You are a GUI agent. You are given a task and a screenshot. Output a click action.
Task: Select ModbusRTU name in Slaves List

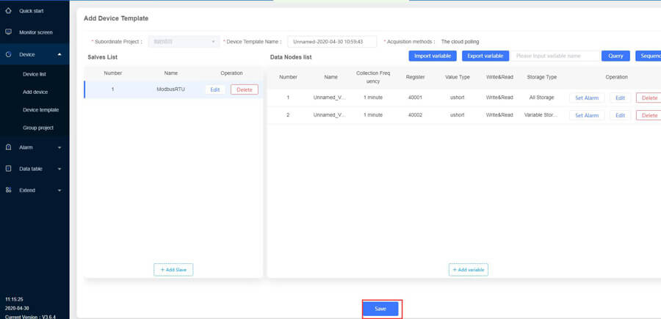(170, 89)
